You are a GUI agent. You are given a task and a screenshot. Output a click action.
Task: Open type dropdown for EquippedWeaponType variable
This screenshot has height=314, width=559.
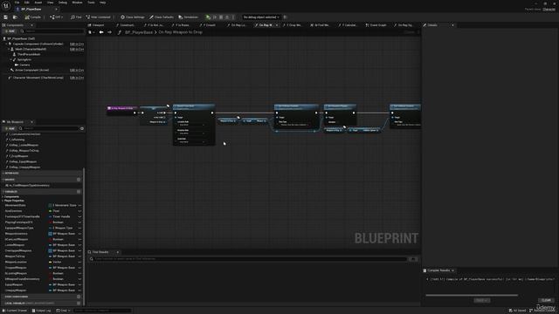pyautogui.click(x=62, y=228)
